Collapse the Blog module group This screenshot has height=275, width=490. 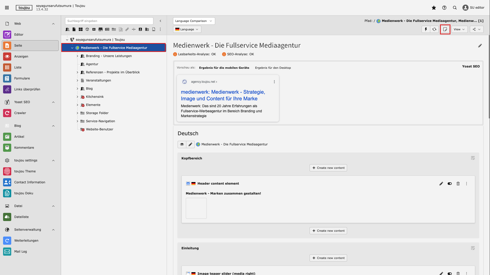pyautogui.click(x=53, y=126)
